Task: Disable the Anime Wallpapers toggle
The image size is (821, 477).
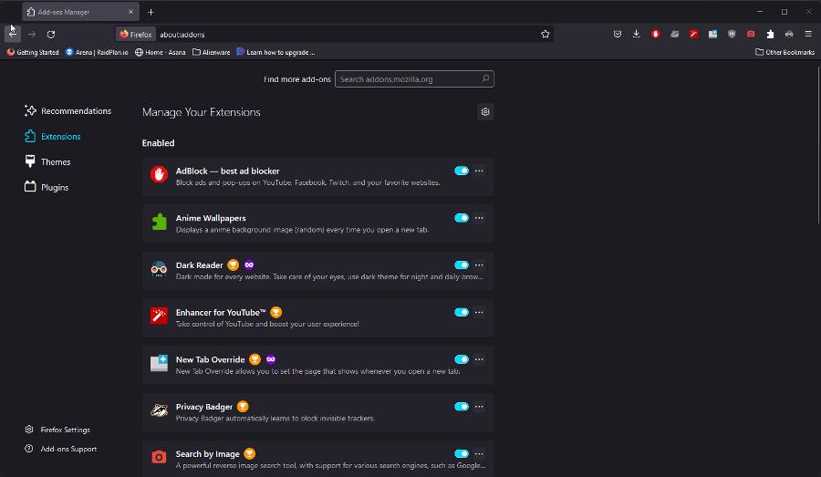Action: pos(462,218)
